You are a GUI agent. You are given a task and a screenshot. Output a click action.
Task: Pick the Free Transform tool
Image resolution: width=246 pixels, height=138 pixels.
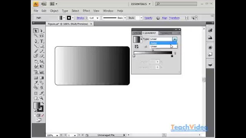(42, 66)
